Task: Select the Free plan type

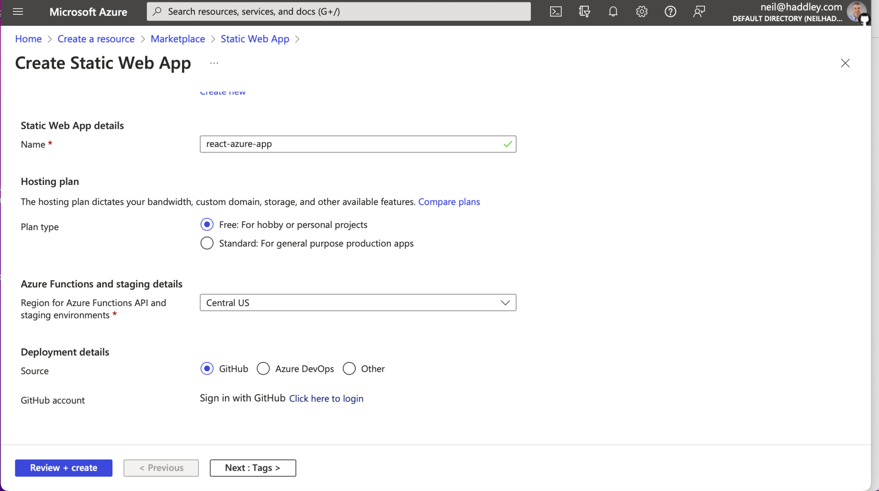Action: coord(207,225)
